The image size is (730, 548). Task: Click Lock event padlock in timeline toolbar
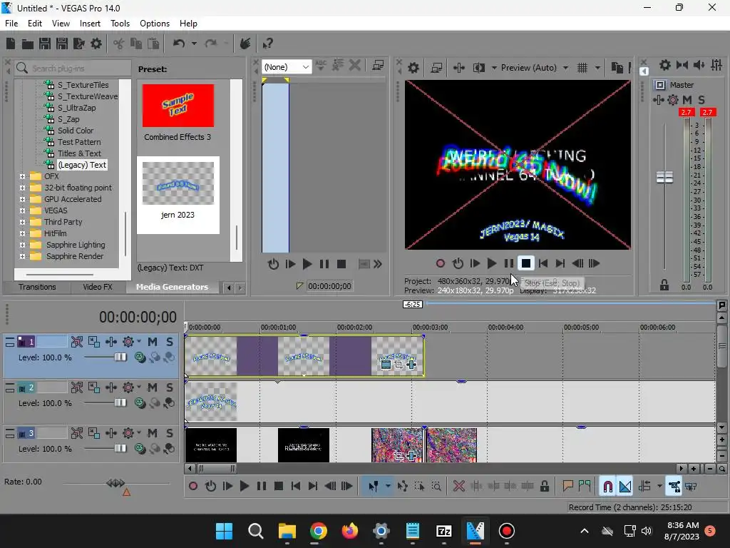[544, 487]
